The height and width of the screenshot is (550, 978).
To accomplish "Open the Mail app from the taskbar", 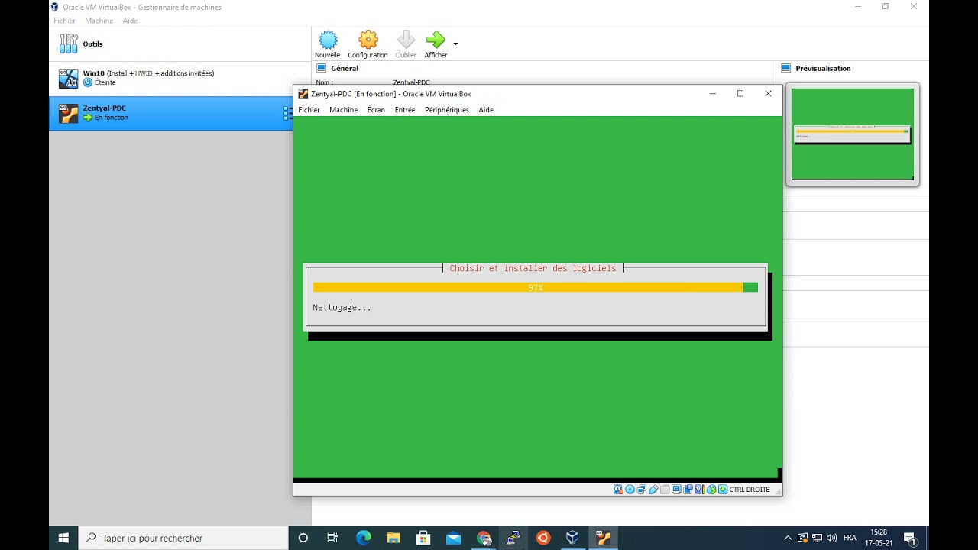I will (453, 538).
